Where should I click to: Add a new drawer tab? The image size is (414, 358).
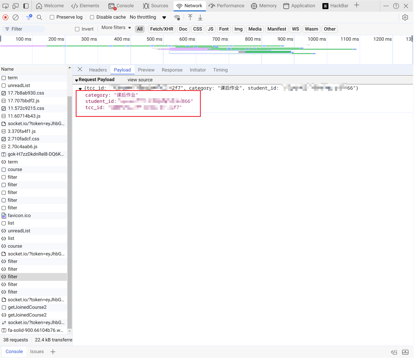click(x=53, y=352)
